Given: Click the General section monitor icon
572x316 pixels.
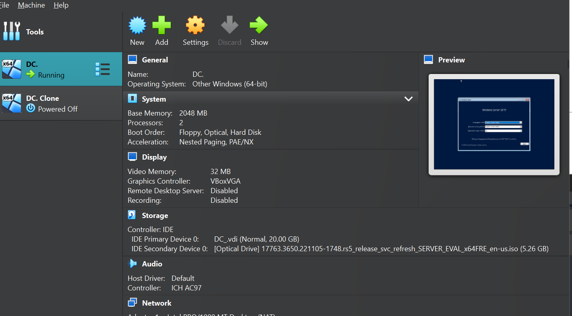Looking at the screenshot, I should 133,60.
